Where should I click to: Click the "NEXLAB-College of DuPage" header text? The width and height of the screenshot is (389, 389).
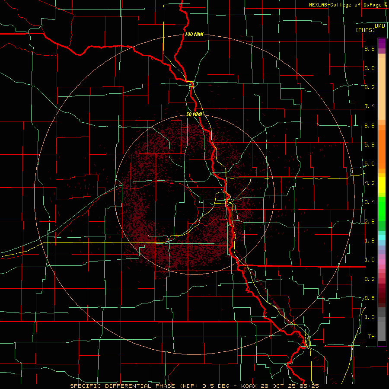(x=345, y=5)
